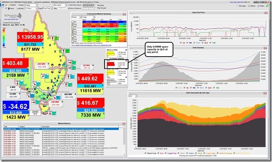Open the www.nem-watch.info link under logo
The height and width of the screenshot is (162, 272).
[x=11, y=19]
